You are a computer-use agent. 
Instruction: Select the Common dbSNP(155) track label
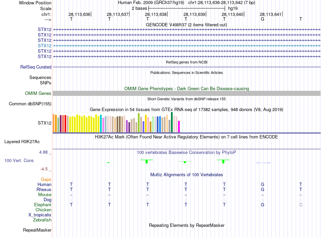point(30,104)
